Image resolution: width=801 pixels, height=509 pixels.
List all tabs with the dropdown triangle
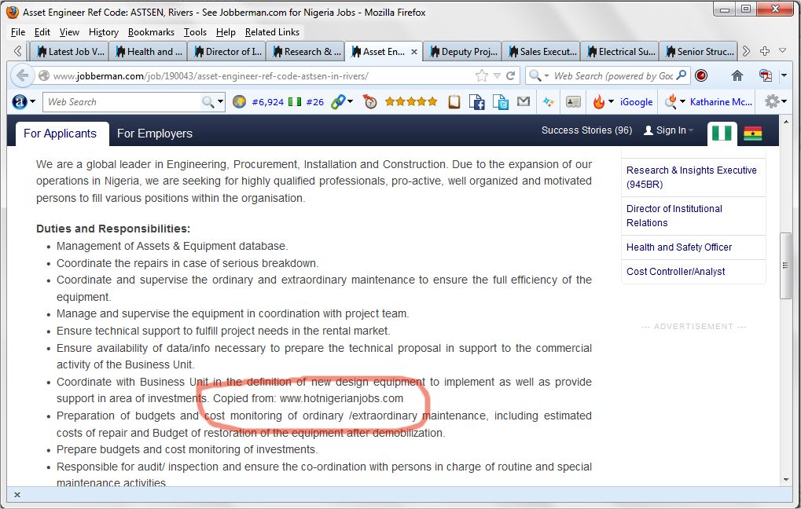(783, 51)
